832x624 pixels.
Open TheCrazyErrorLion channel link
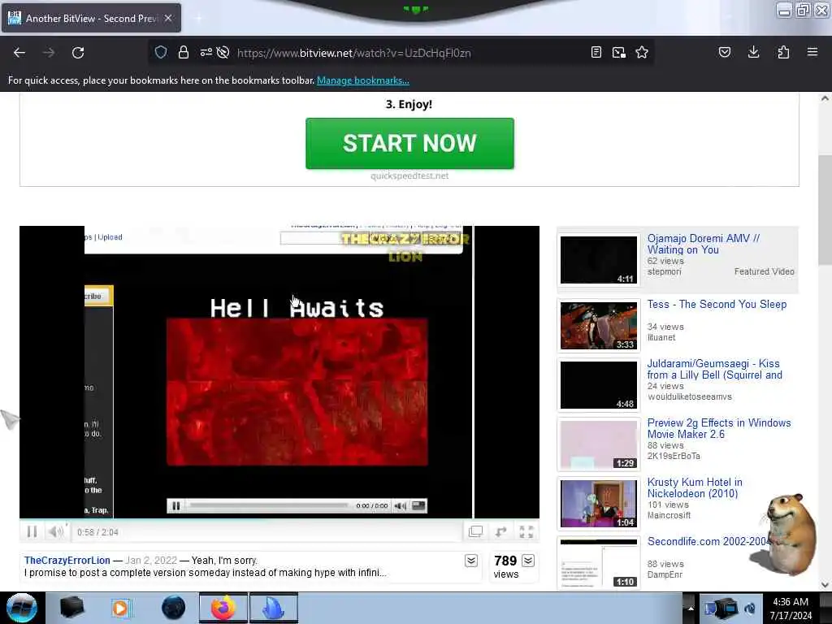[x=67, y=561]
